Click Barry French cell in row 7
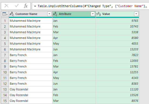The image size is (149, 104). click(30, 55)
